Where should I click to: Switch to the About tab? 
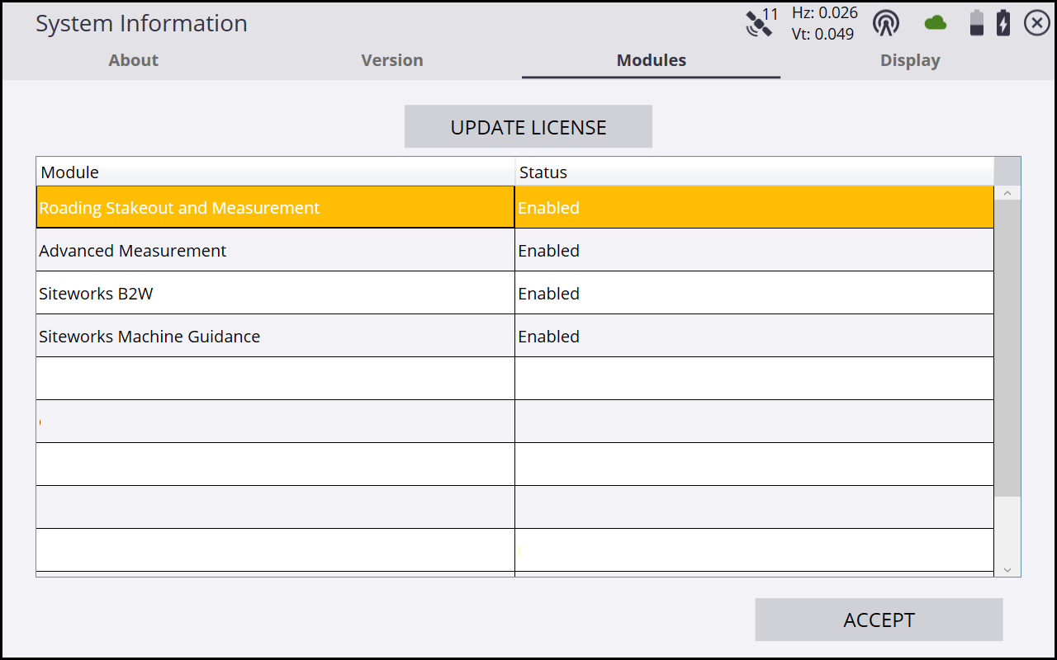point(133,60)
